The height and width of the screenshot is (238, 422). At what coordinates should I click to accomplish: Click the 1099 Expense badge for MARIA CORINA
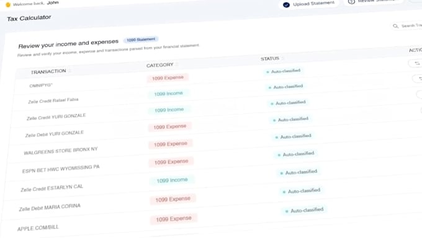tap(173, 200)
